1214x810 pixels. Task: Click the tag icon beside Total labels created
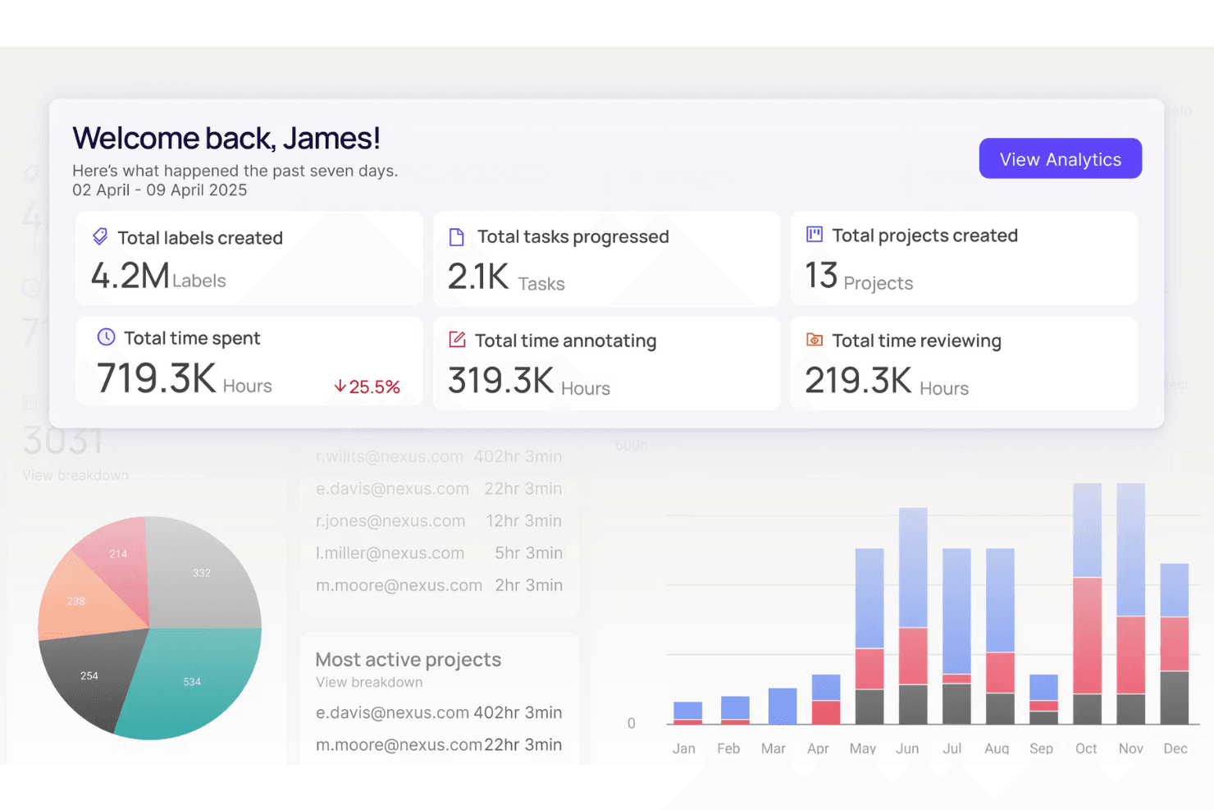pyautogui.click(x=100, y=236)
